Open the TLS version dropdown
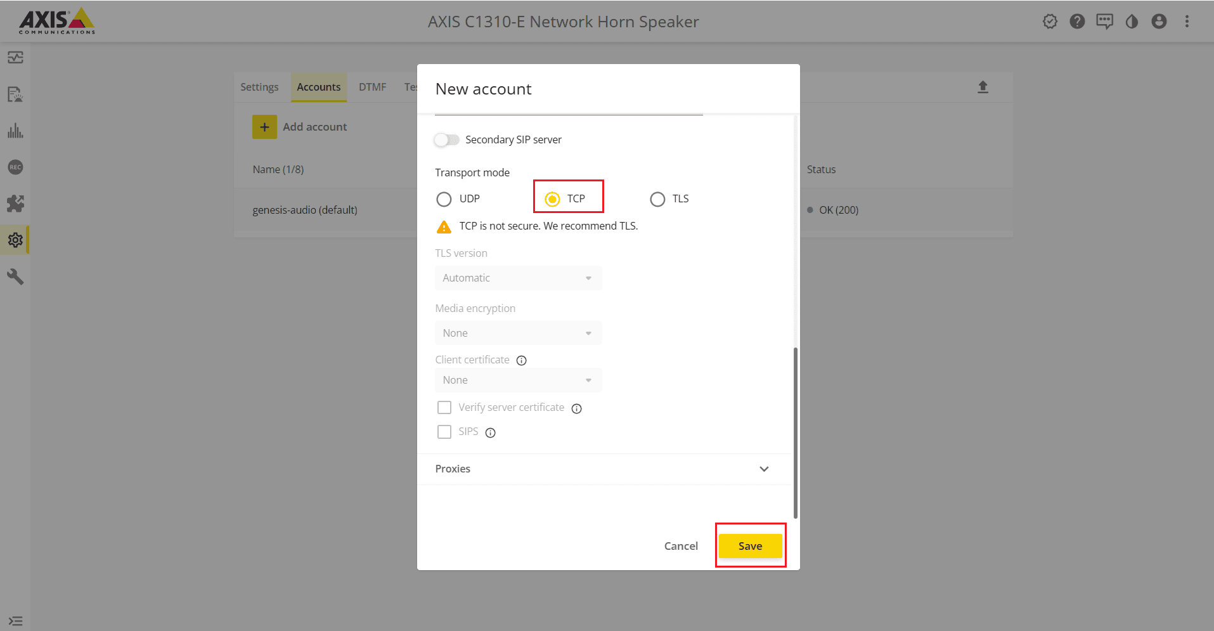Screen dimensions: 1214x631 518,278
